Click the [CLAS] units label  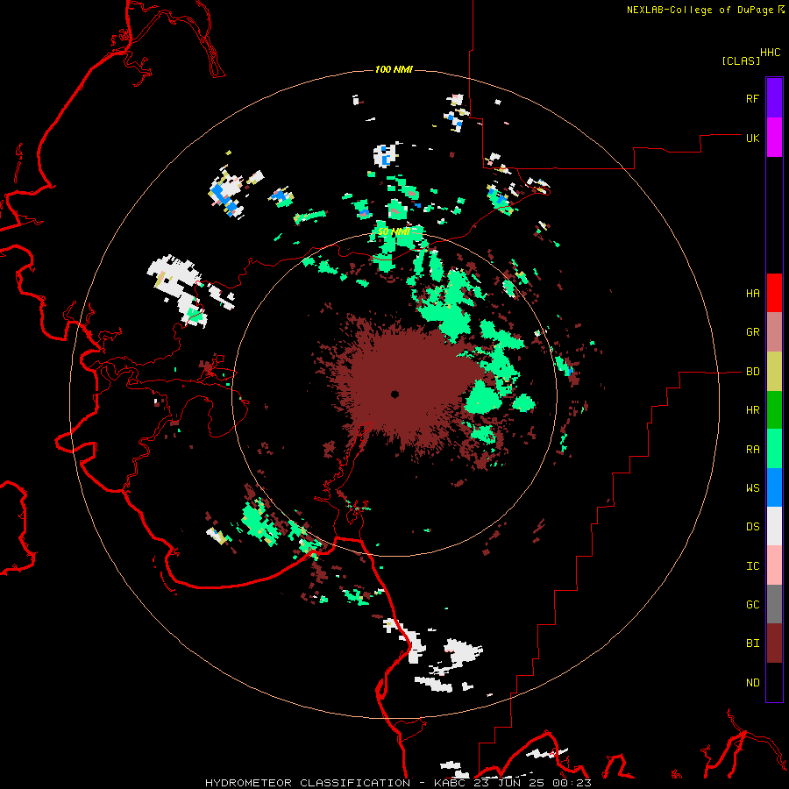pos(741,60)
